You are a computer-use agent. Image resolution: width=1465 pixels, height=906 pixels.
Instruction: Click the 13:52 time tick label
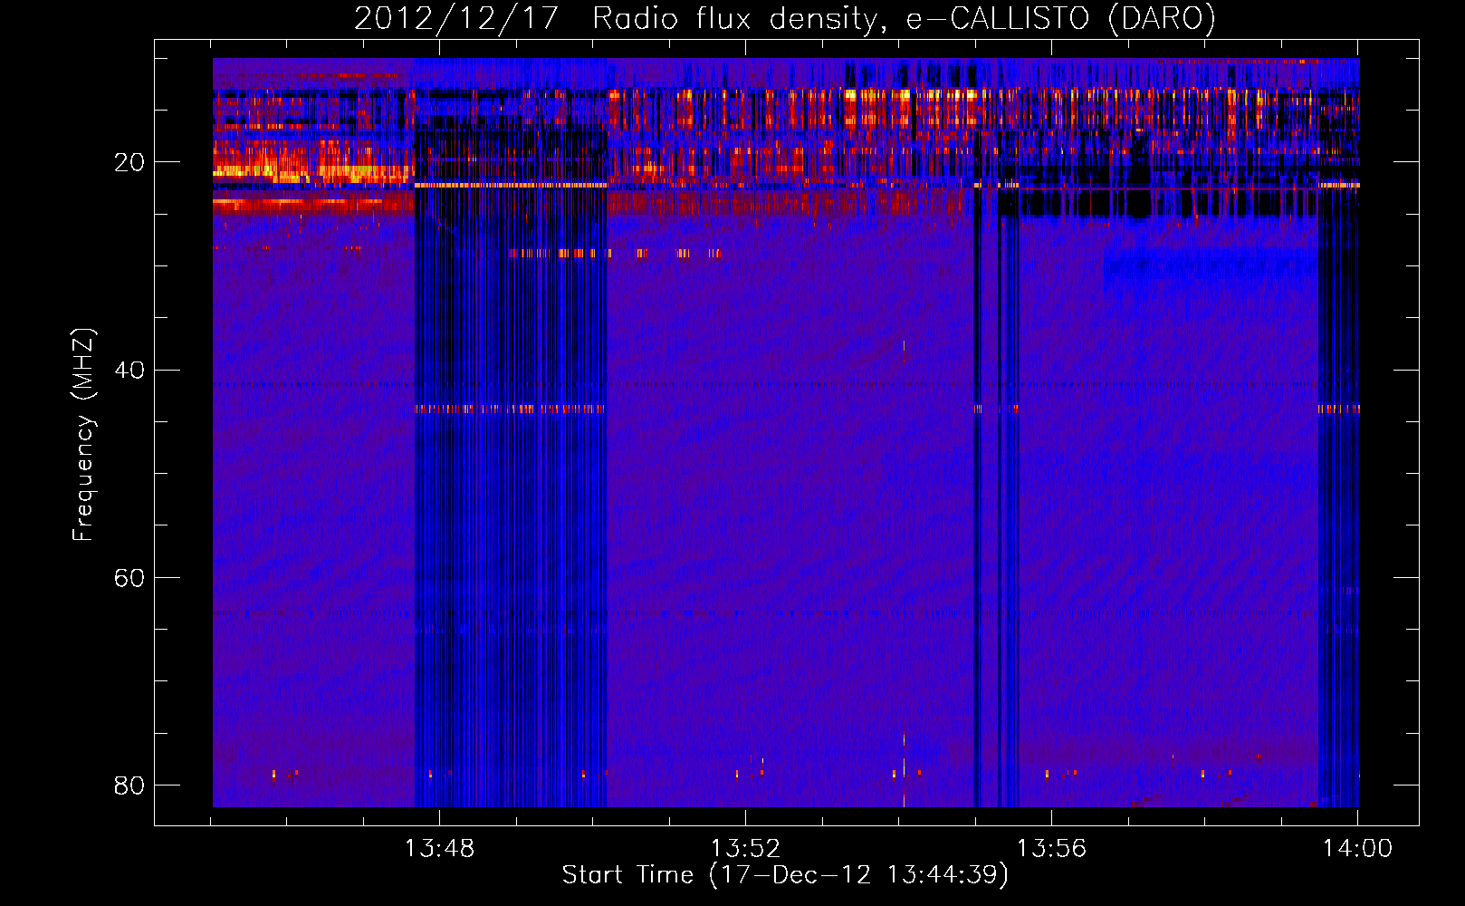click(745, 849)
